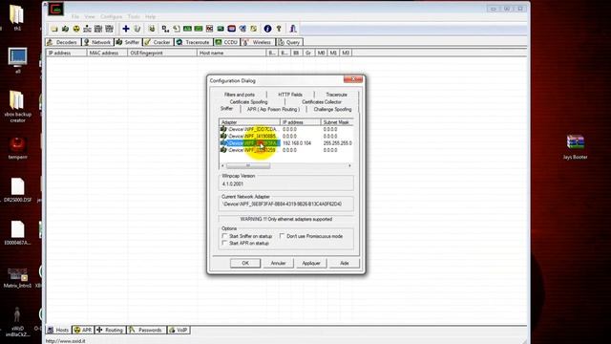This screenshot has width=611, height=344.
Task: Switch to main window Traceroute tab
Action: (193, 42)
